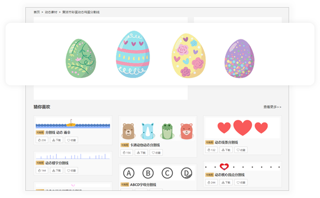The image size is (320, 198).
Task: Click the brown bear animal icon
Action: pyautogui.click(x=128, y=131)
